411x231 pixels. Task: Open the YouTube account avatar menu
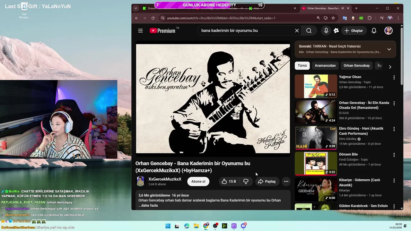pos(389,31)
